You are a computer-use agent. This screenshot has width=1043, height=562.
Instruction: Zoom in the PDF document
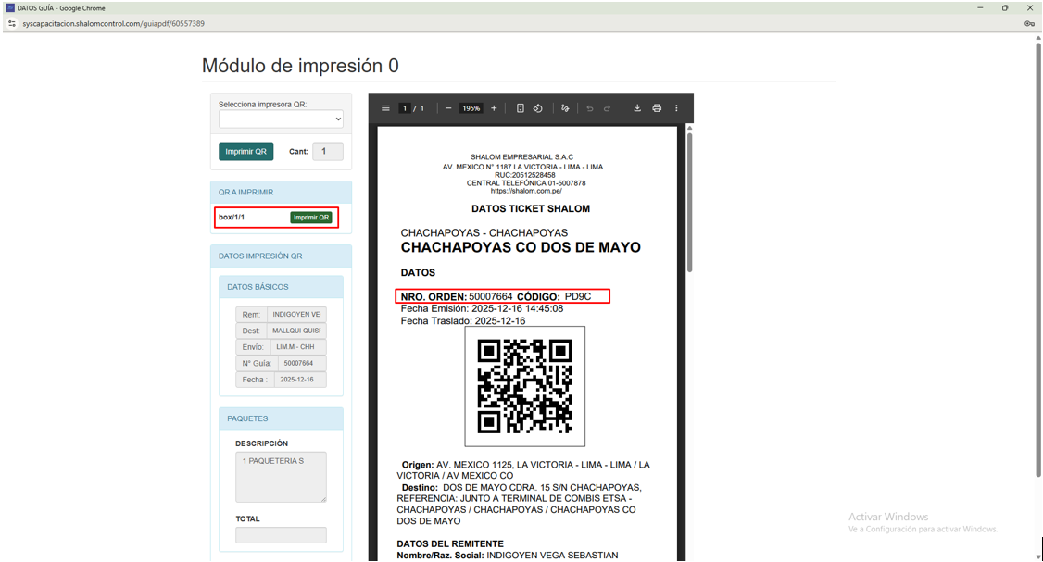[x=494, y=108]
